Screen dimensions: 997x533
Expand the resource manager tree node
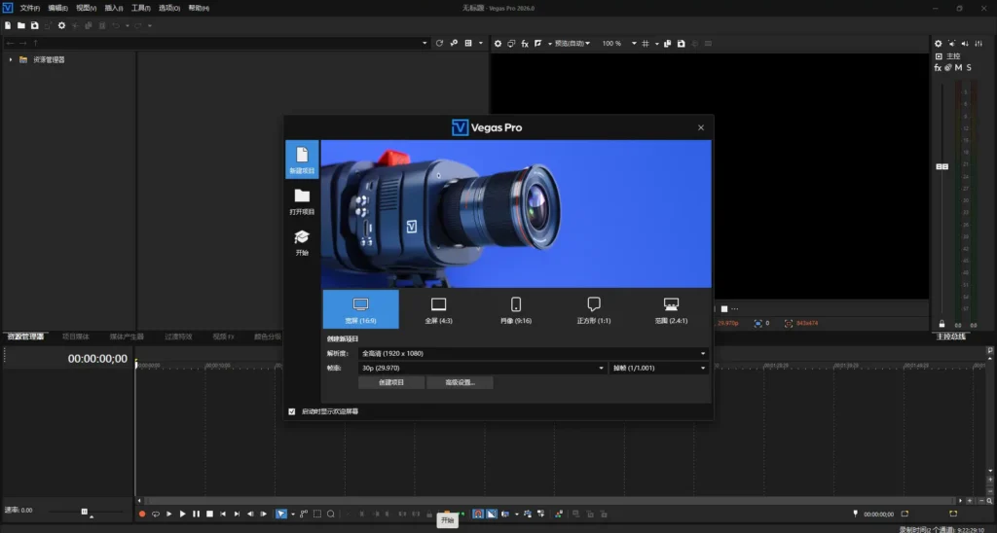(10, 59)
